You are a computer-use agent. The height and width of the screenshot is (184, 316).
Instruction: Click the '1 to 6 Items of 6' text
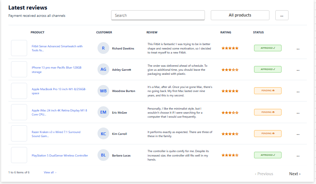pyautogui.click(x=19, y=172)
